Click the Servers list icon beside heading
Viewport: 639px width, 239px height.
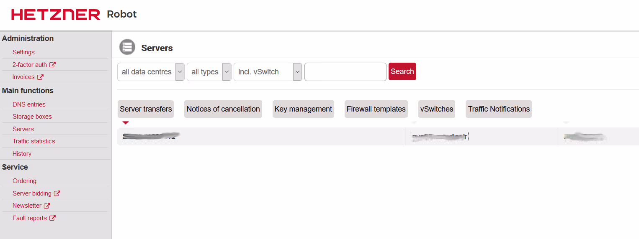127,47
